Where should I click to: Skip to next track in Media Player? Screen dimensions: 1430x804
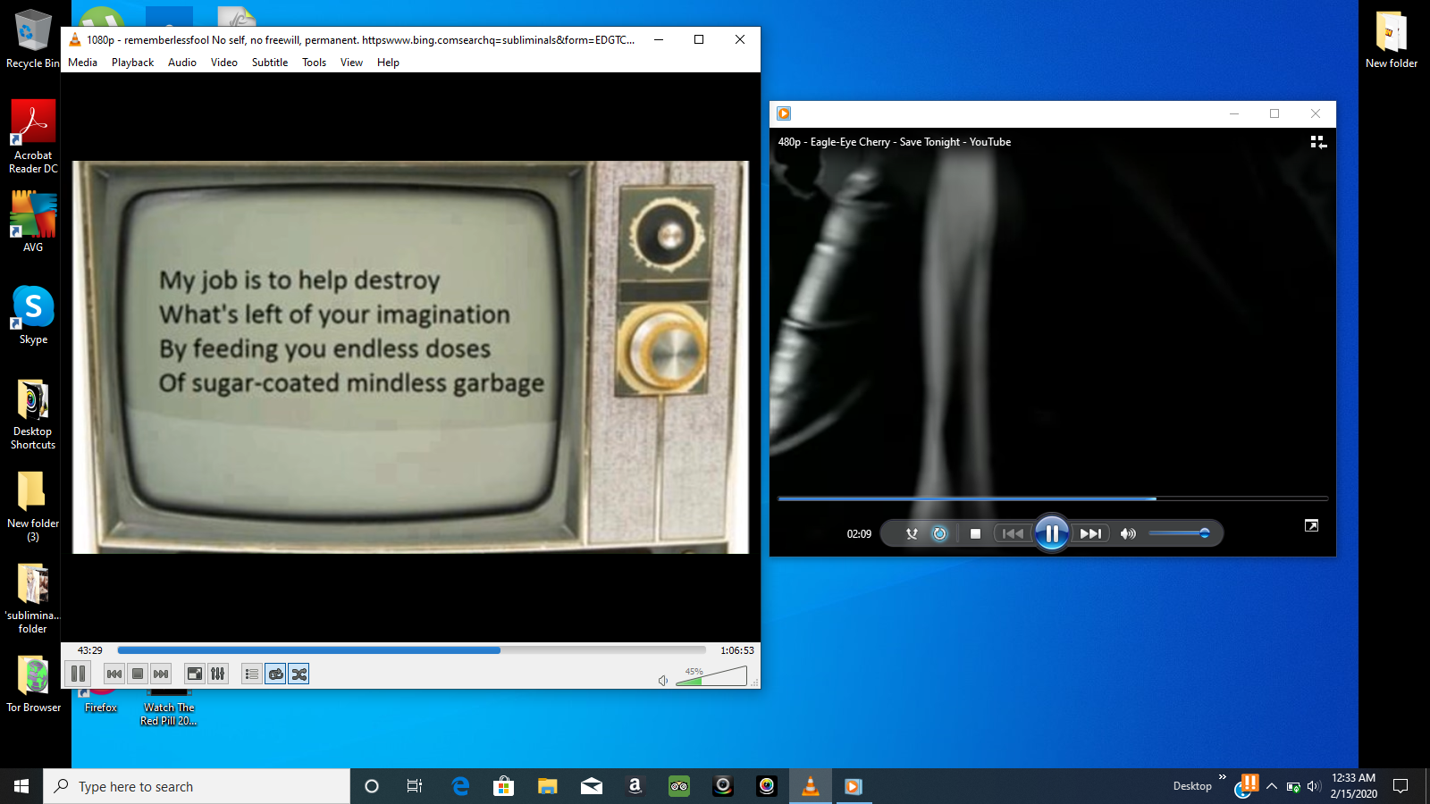[x=1090, y=533]
